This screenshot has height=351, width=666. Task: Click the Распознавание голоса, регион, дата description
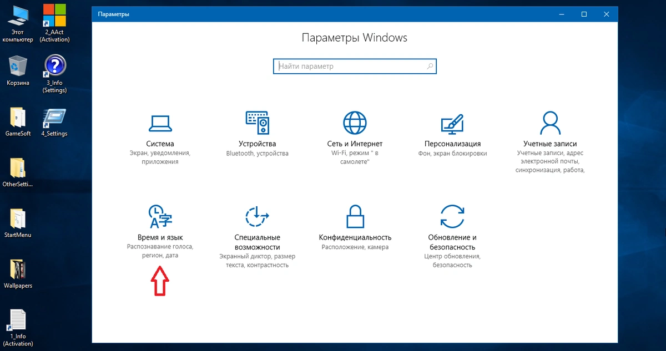[160, 251]
